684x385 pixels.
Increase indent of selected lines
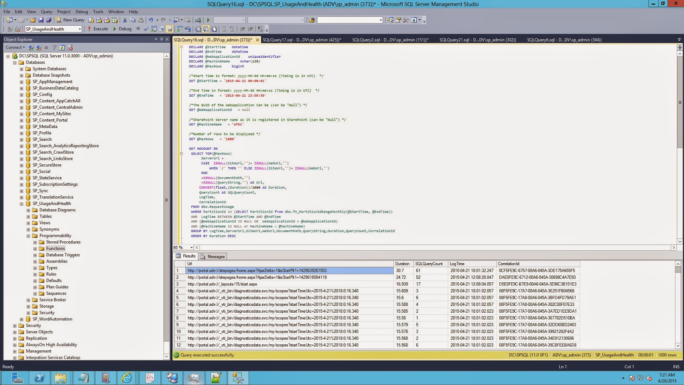251,29
